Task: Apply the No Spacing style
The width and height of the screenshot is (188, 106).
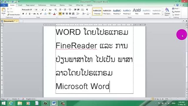Action: point(107,12)
